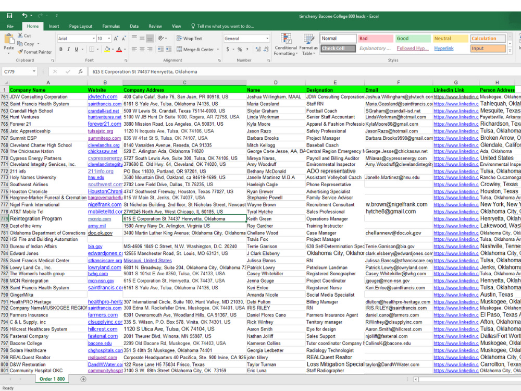Image resolution: width=521 pixels, height=391 pixels.
Task: Select the Format Painter brush
Action: point(20,52)
